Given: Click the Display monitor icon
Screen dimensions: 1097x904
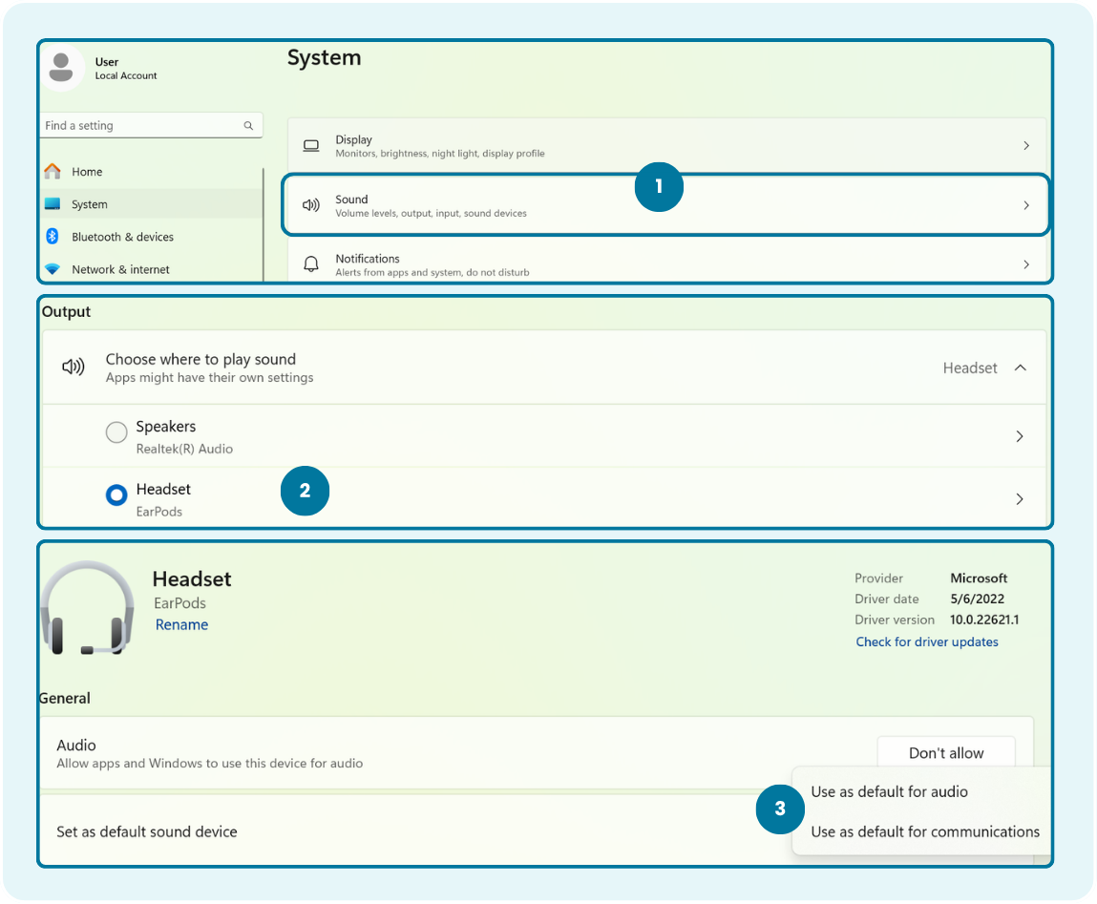Looking at the screenshot, I should [x=311, y=146].
